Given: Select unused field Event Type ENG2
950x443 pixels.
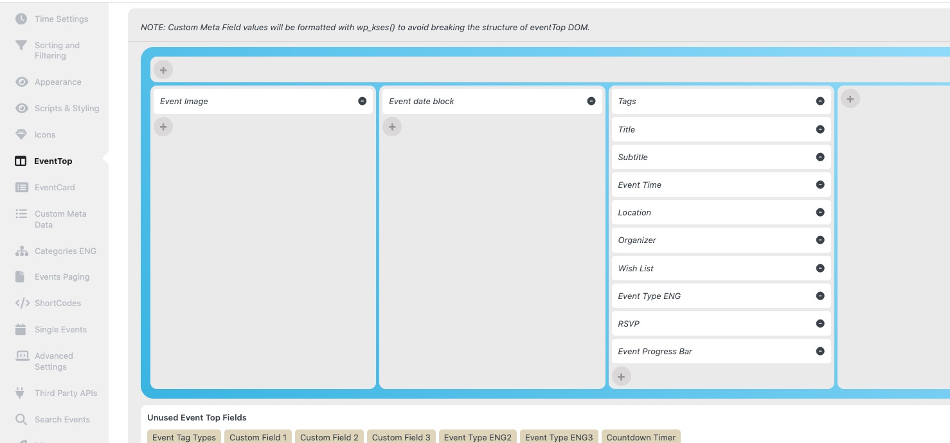Looking at the screenshot, I should 478,437.
